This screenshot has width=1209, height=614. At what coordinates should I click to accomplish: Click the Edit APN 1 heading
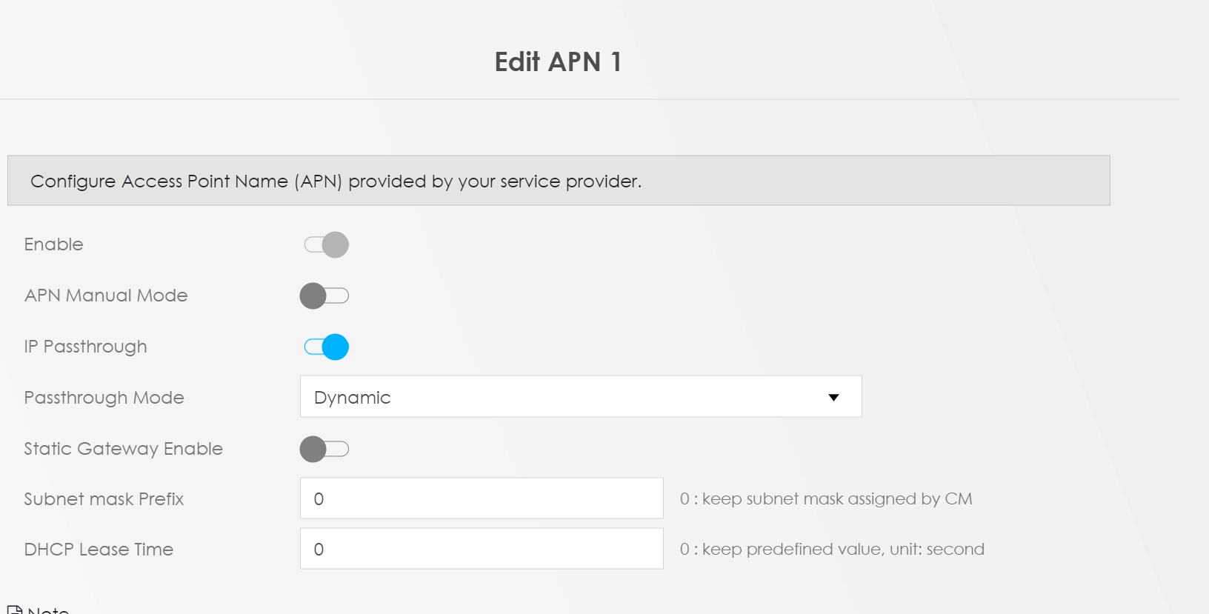[x=558, y=61]
